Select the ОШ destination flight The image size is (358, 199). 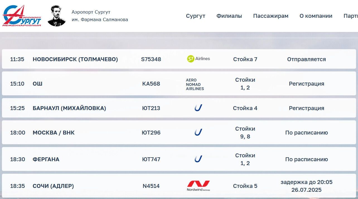pyautogui.click(x=179, y=84)
